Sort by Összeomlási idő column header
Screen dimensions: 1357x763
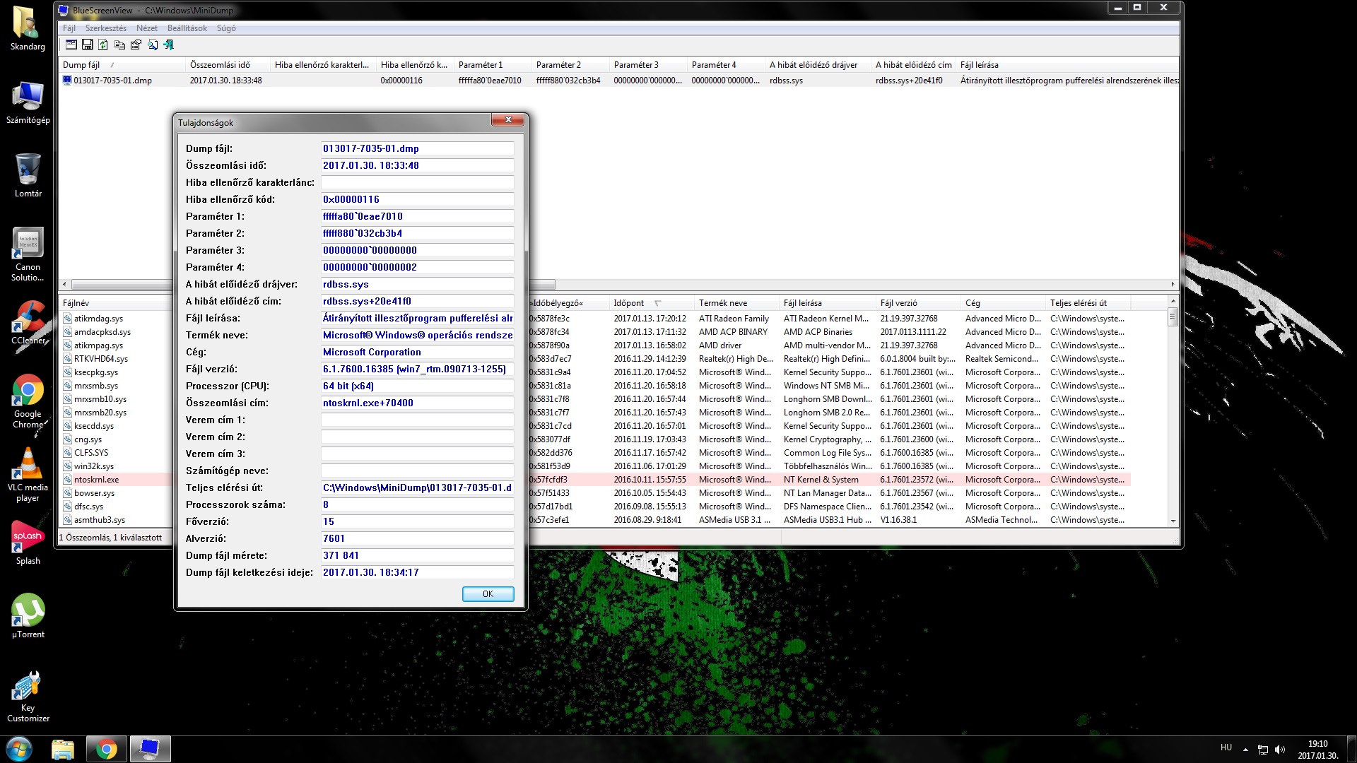[228, 65]
